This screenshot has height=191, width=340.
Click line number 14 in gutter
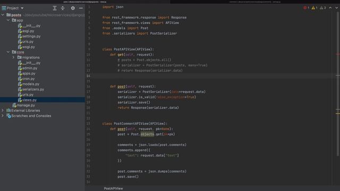point(88,76)
